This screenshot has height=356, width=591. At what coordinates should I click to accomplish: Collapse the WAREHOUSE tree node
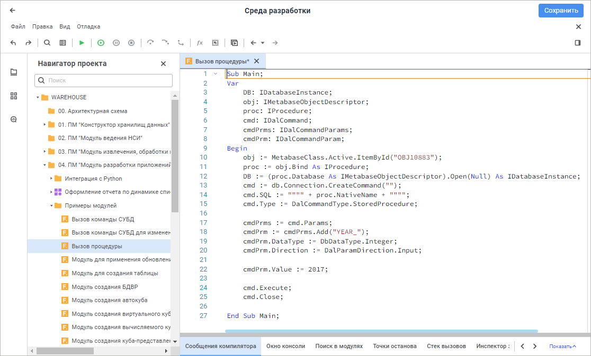(38, 98)
